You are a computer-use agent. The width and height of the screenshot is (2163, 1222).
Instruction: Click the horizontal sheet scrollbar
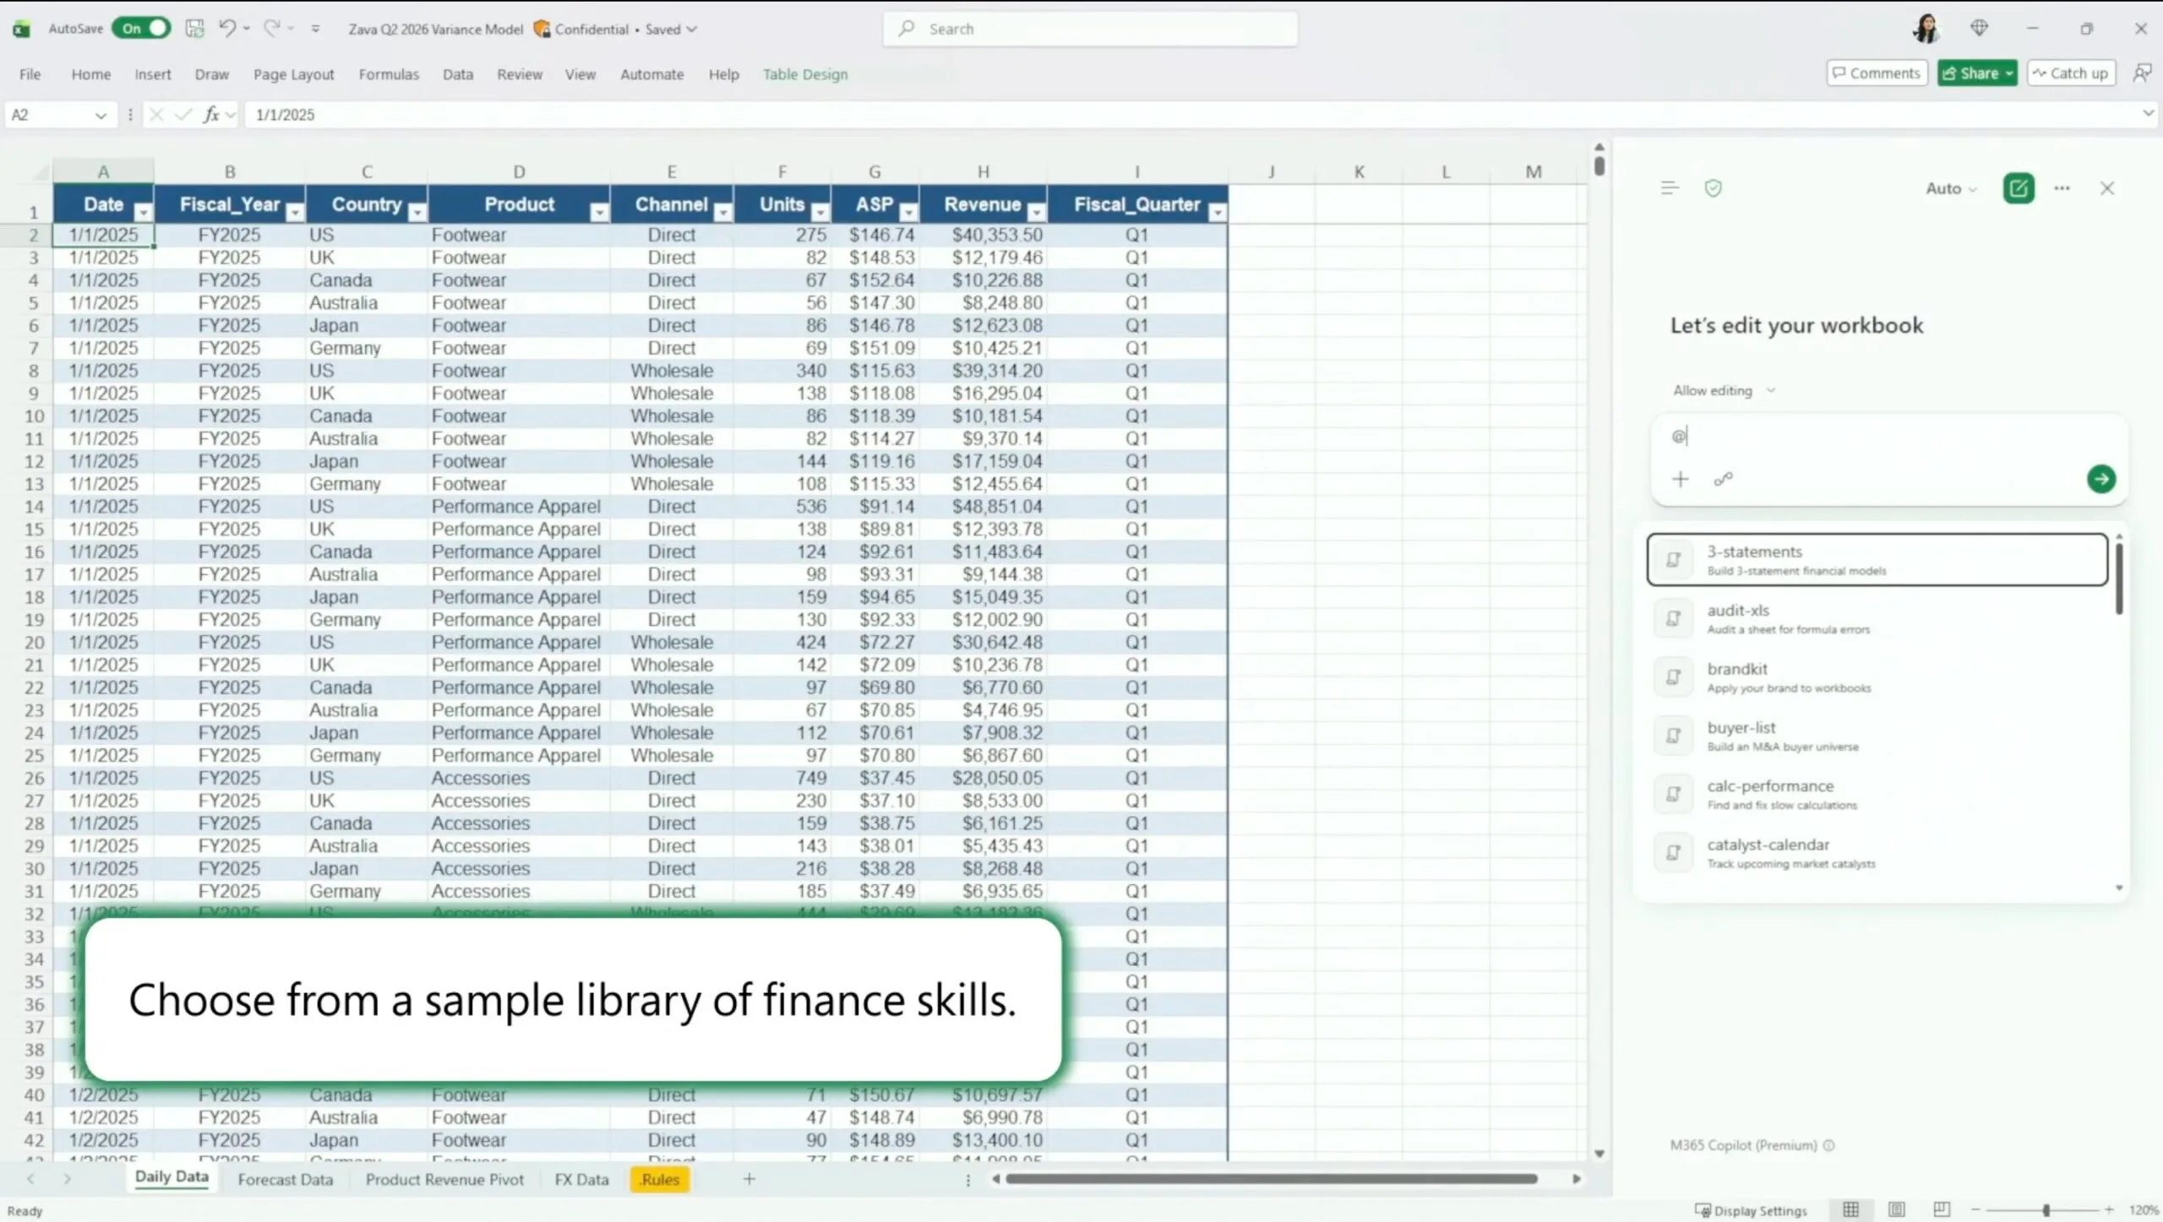(x=1271, y=1179)
